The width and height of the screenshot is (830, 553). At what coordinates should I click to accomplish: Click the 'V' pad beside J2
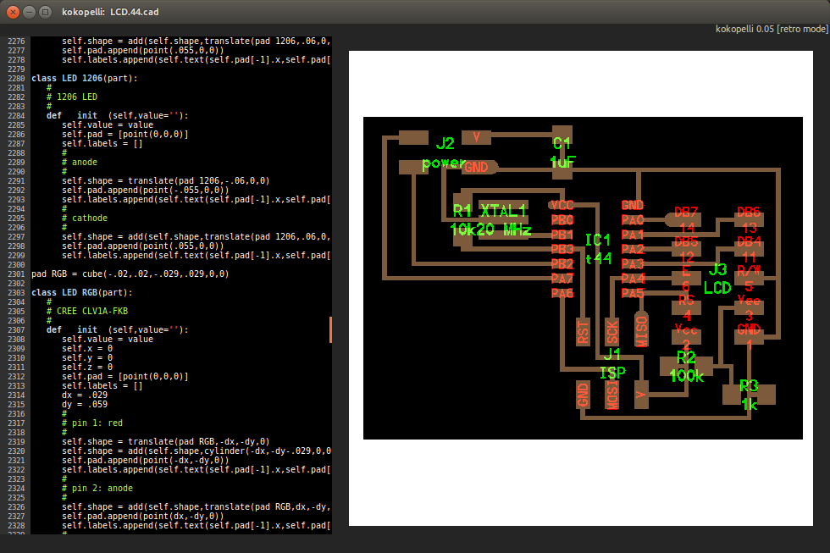coord(476,137)
